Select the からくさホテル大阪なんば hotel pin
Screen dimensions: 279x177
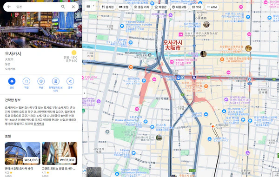(x=180, y=34)
